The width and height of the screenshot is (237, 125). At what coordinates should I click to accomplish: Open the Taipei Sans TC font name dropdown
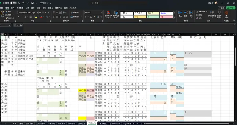37,13
